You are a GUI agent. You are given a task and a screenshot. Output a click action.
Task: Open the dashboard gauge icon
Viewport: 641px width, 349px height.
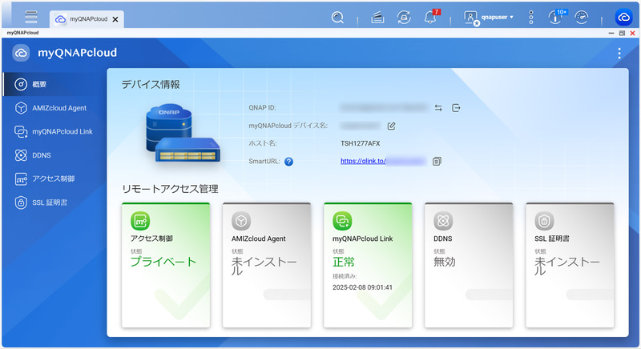582,18
